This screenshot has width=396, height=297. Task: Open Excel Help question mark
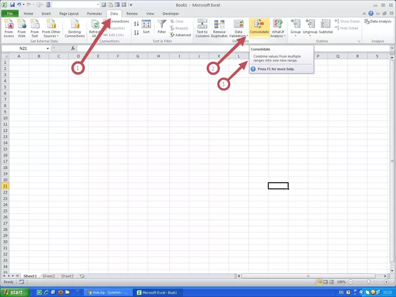click(x=370, y=13)
